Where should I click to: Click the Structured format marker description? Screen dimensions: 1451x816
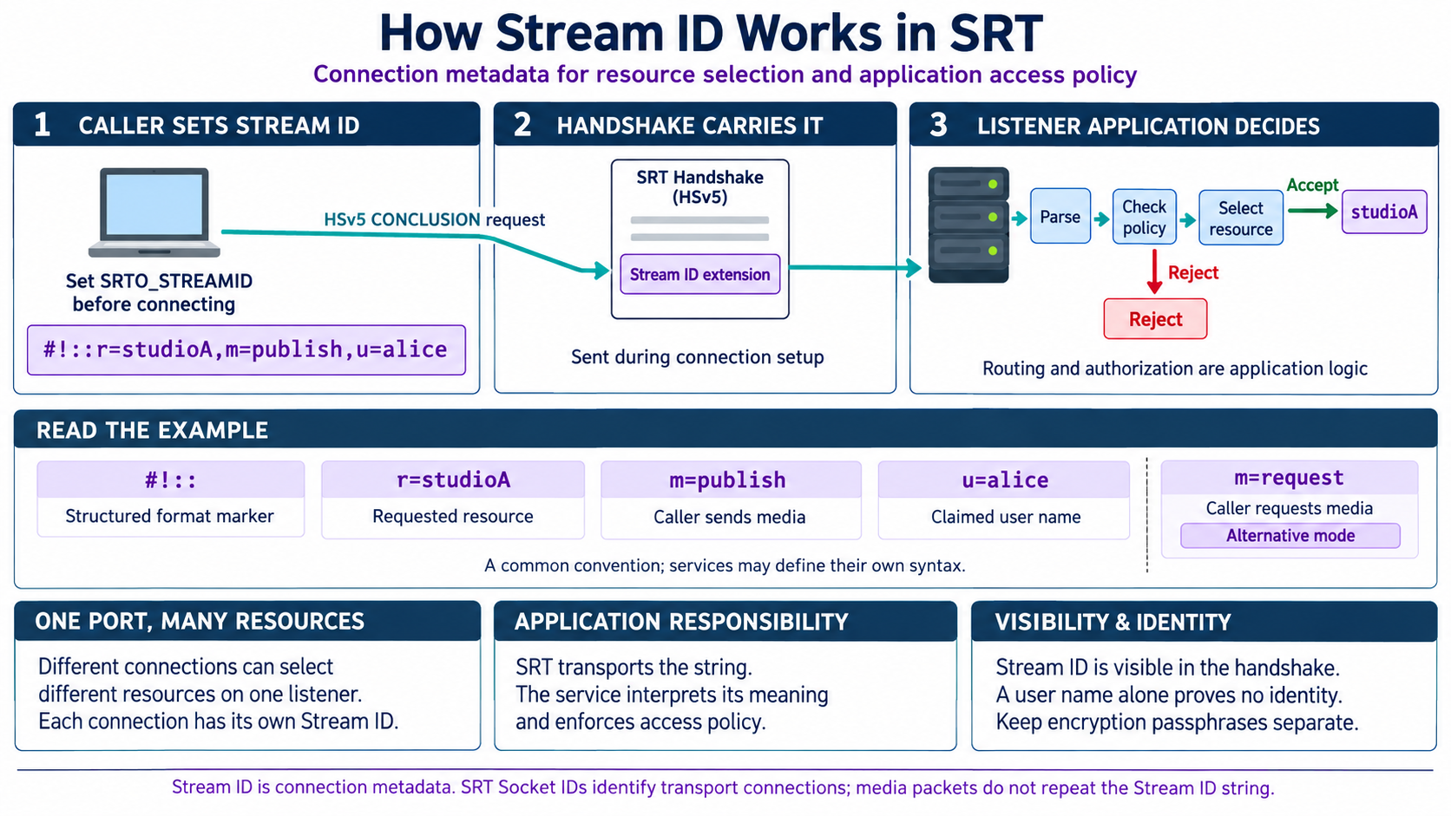click(x=169, y=516)
